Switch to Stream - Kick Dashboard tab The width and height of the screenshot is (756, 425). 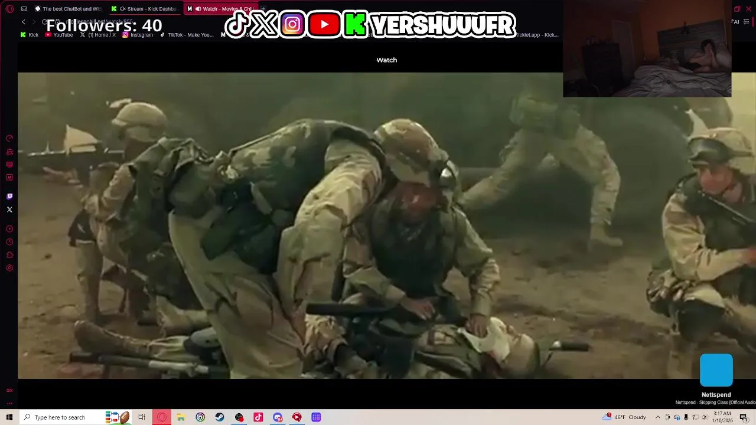[144, 9]
